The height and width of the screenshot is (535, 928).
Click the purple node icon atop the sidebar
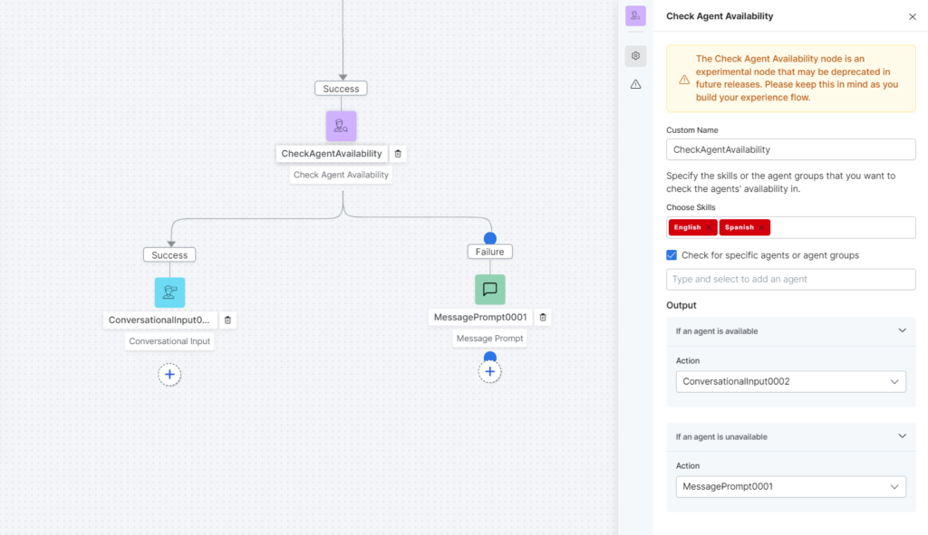[x=635, y=15]
